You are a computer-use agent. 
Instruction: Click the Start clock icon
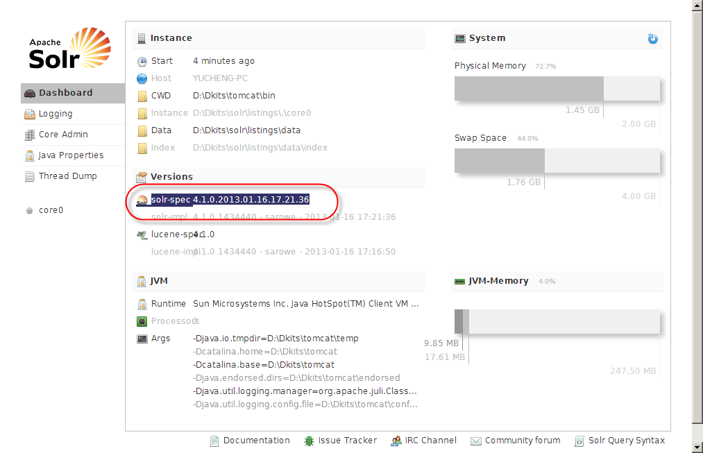point(142,61)
